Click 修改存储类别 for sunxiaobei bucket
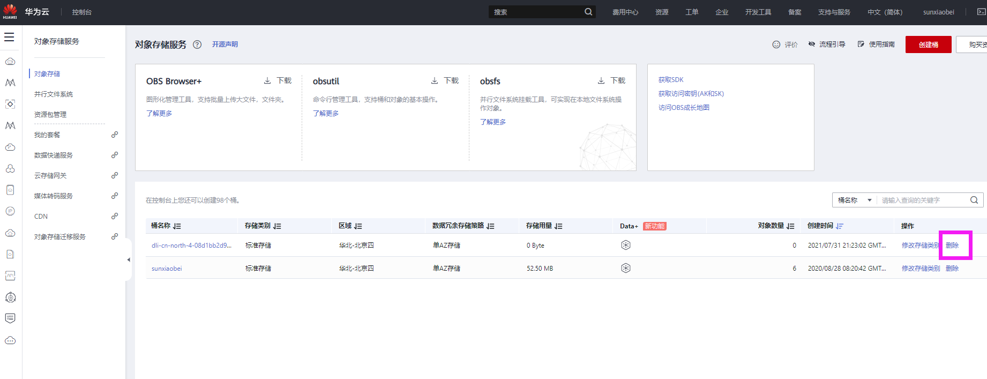 921,268
